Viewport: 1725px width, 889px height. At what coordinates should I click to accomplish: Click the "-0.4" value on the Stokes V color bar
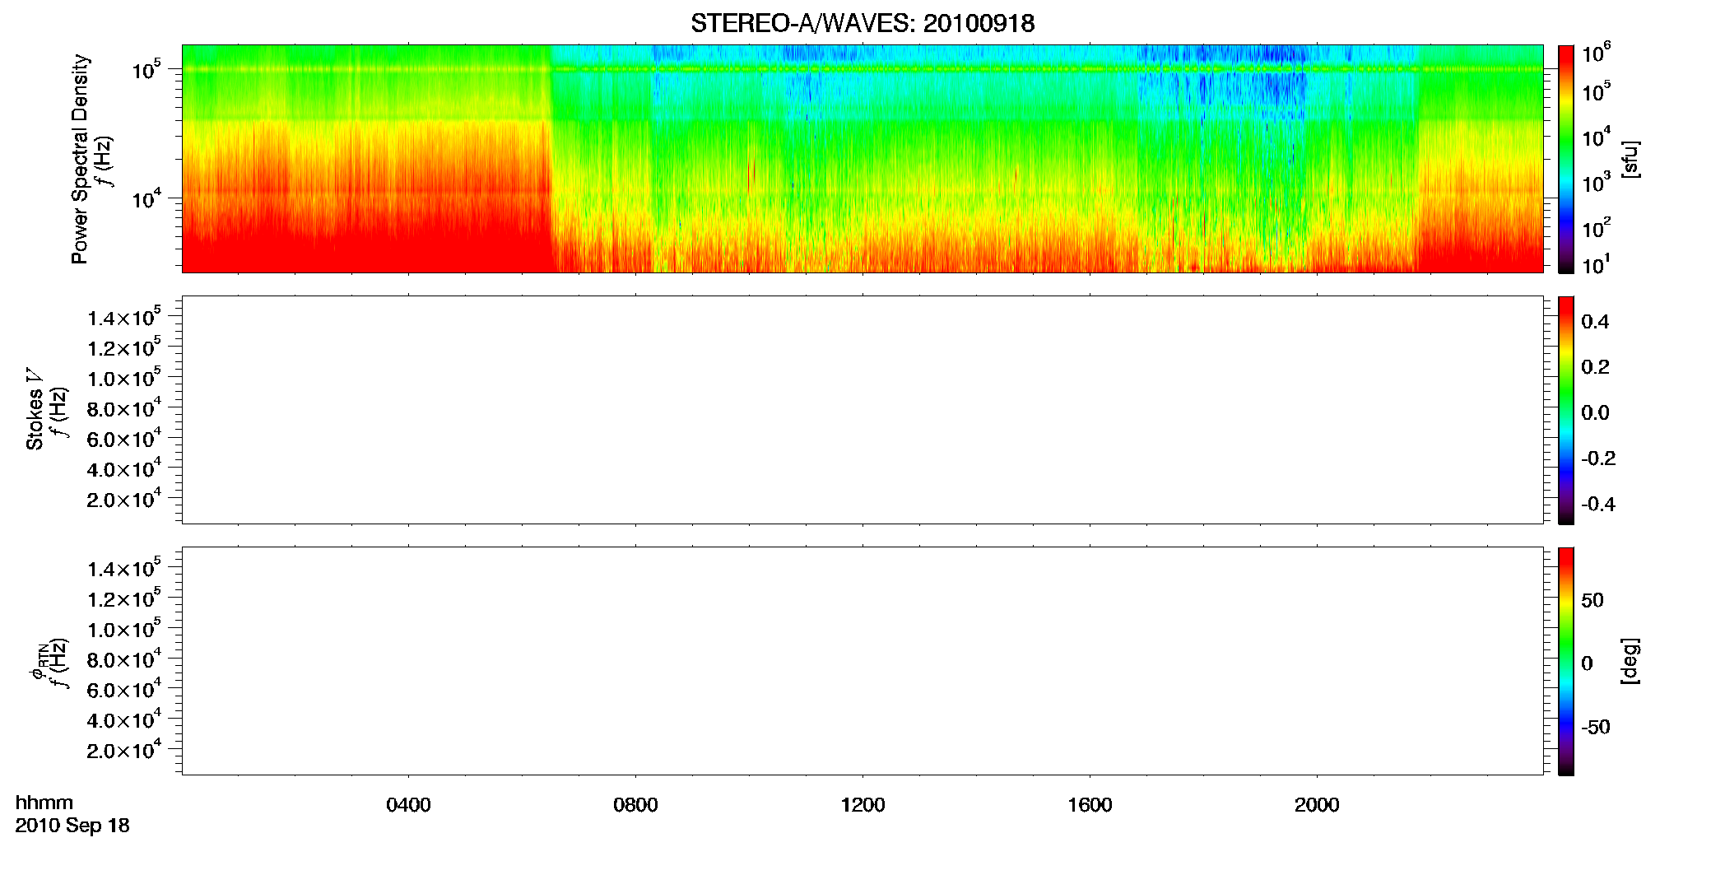(x=1598, y=504)
